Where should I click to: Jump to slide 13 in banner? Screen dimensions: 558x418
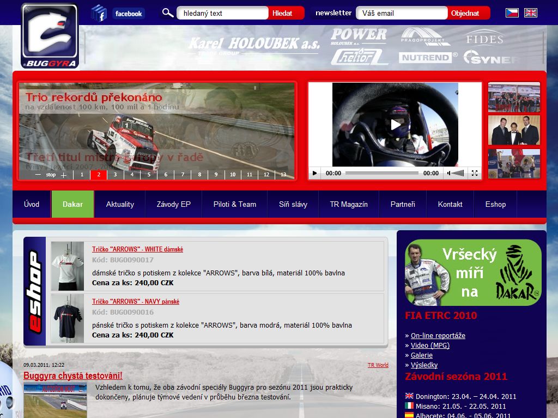(x=283, y=175)
